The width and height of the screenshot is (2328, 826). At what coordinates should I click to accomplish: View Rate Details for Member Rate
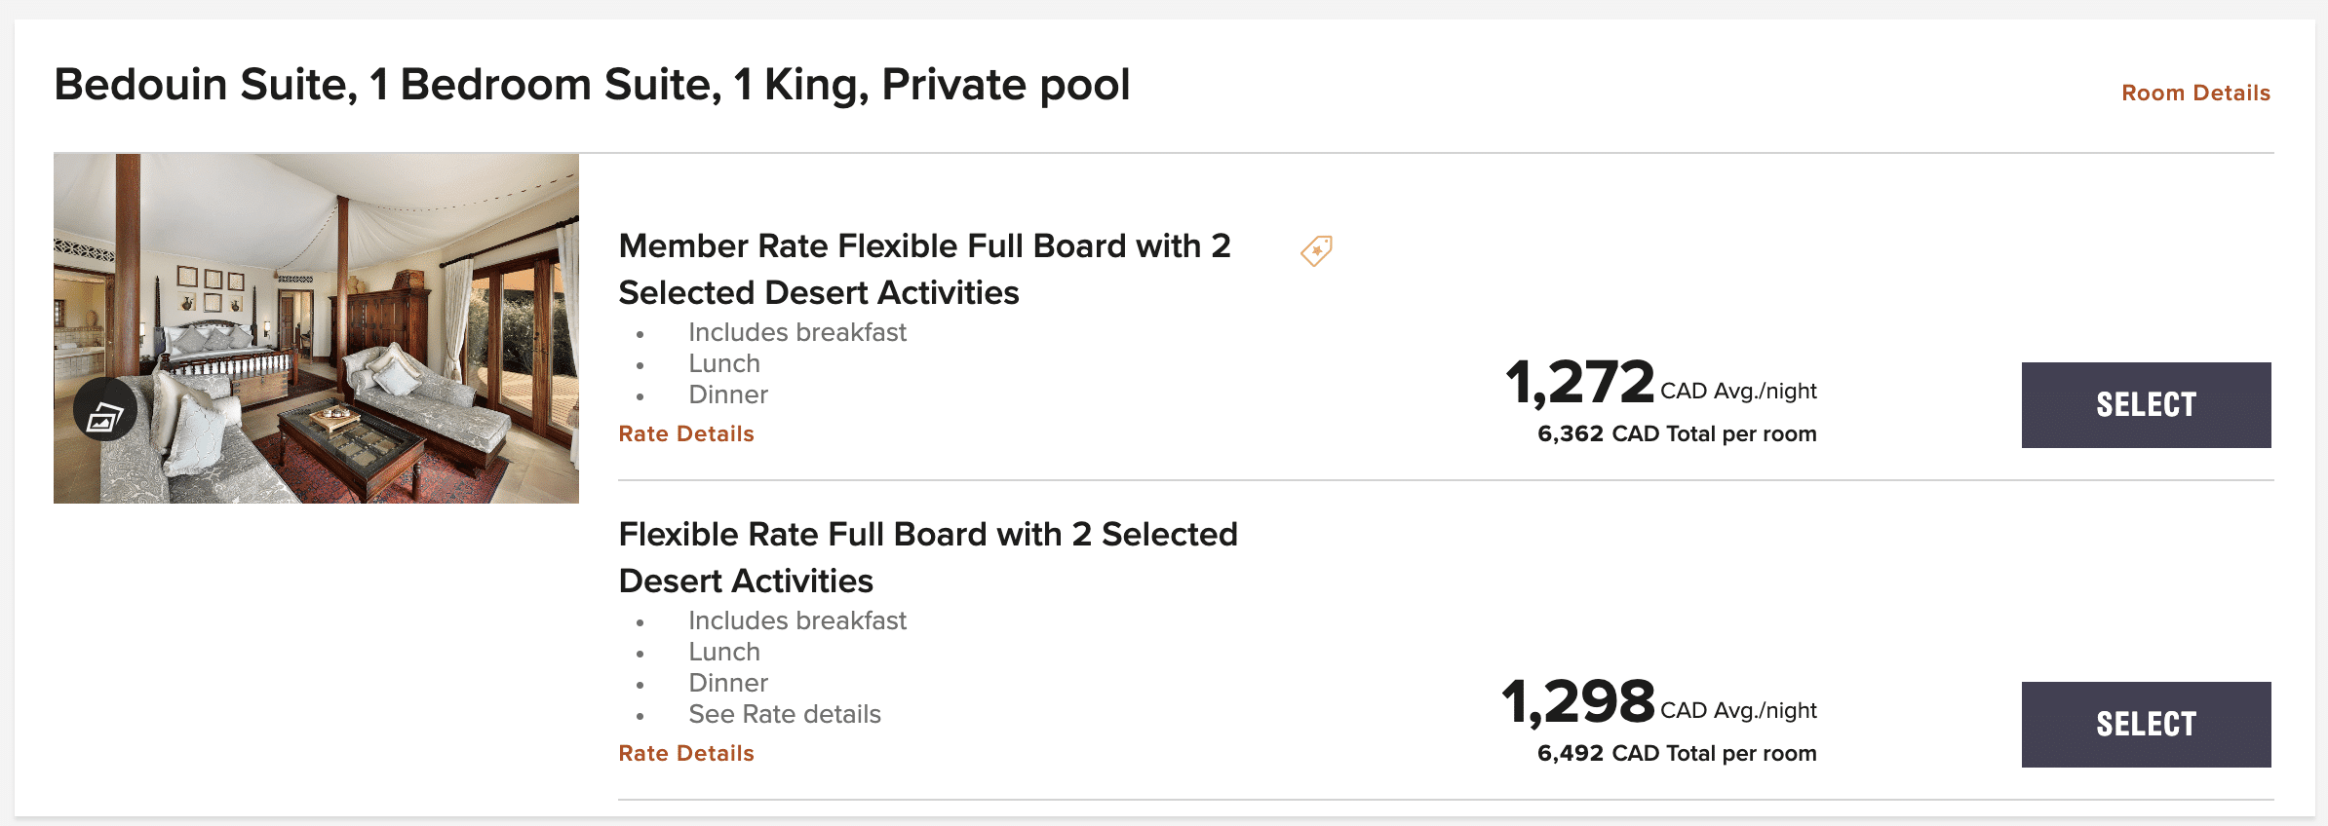pyautogui.click(x=686, y=433)
